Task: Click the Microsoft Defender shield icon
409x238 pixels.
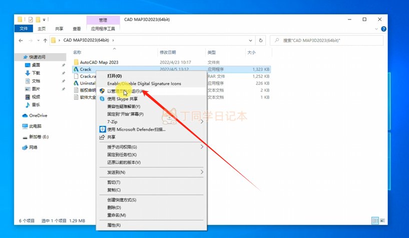Action: point(103,129)
